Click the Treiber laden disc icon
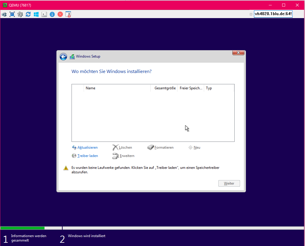 click(74, 156)
